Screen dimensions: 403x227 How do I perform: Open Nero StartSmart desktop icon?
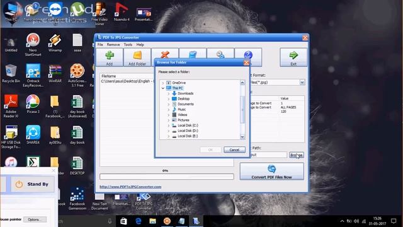[x=33, y=45]
